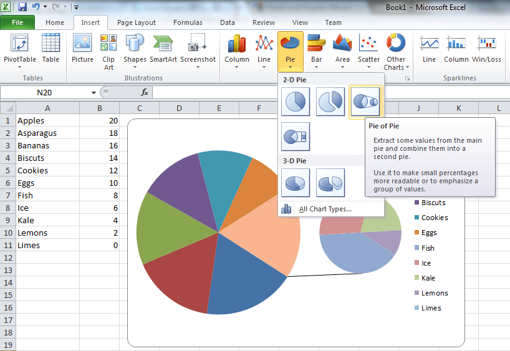Open the Shapes gallery

click(135, 51)
